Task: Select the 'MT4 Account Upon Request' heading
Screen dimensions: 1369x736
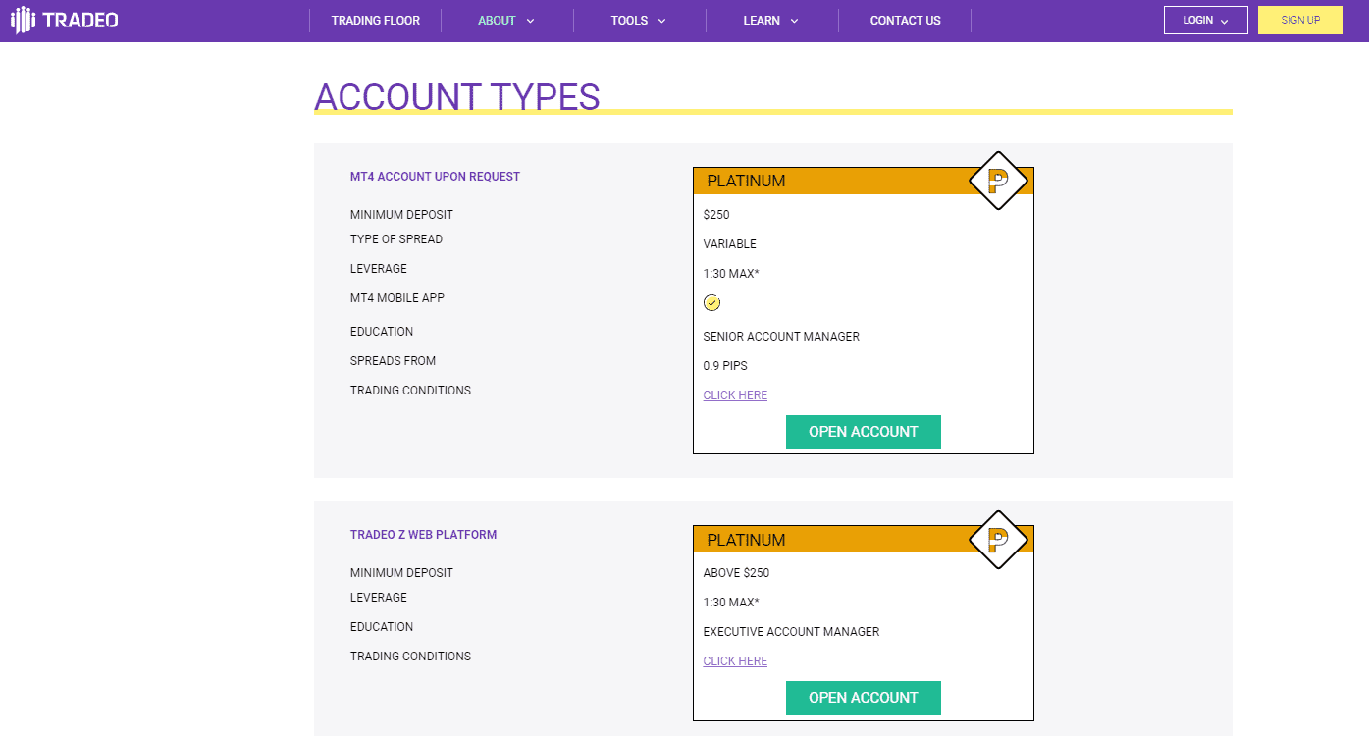Action: point(435,177)
